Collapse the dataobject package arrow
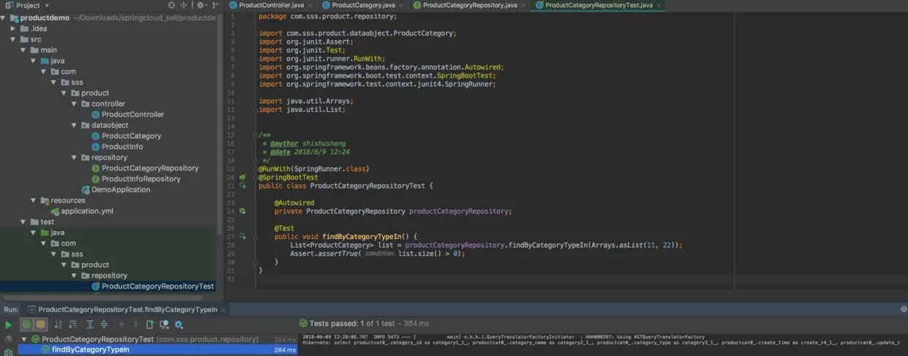Image resolution: width=908 pixels, height=356 pixels. pos(75,125)
